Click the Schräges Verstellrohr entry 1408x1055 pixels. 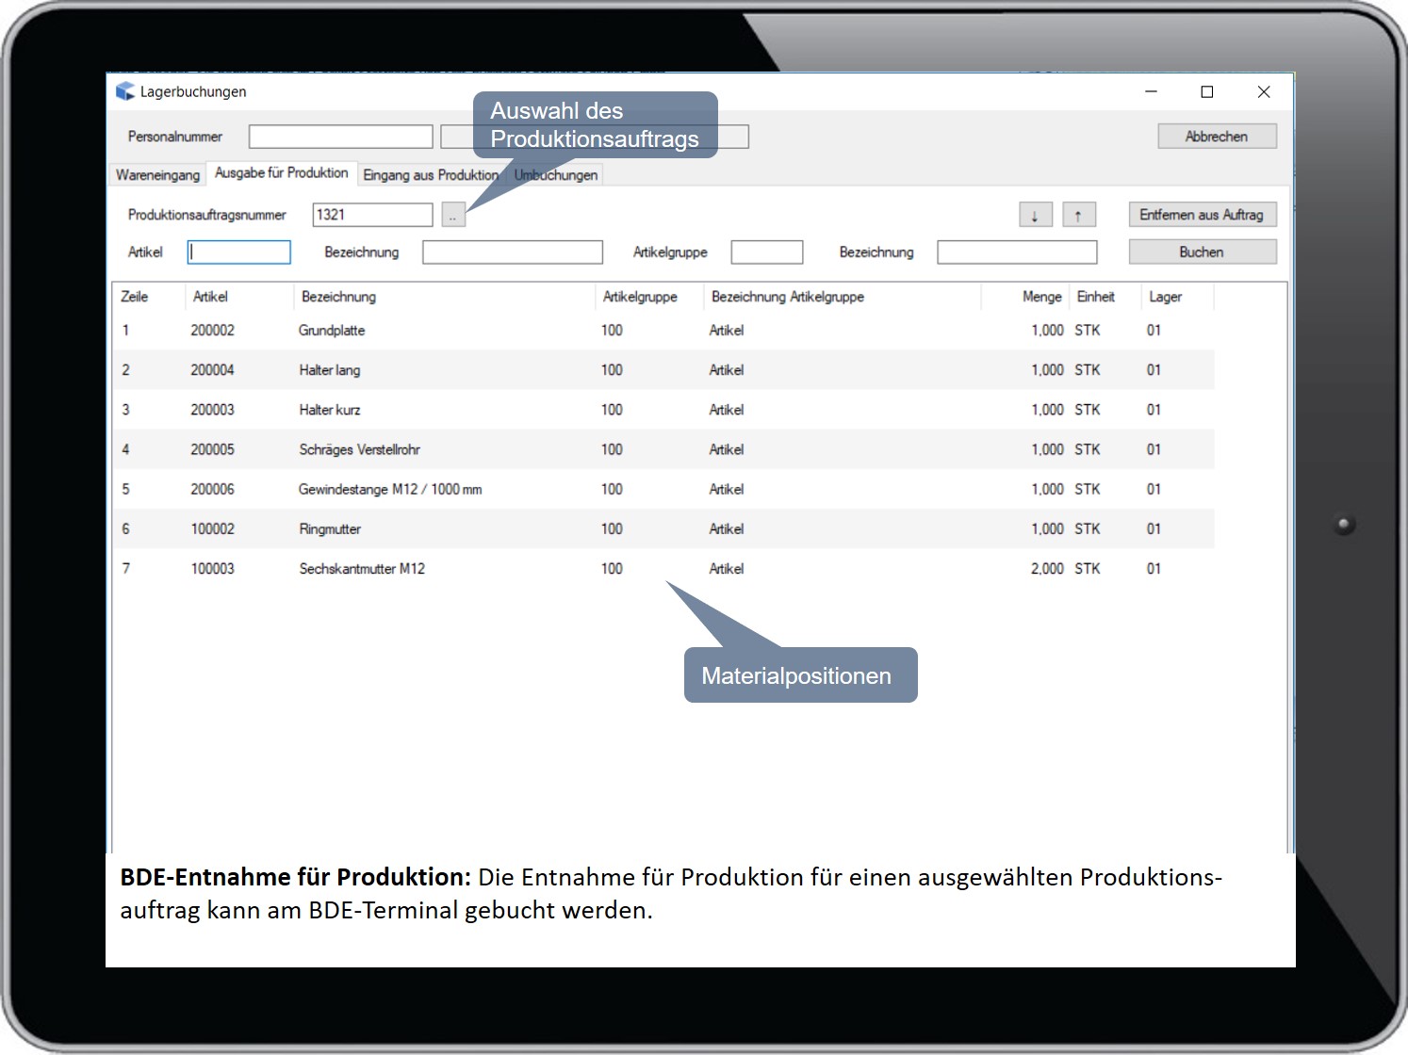(360, 449)
